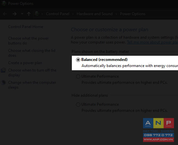
Task: Expand the chevron after Hardware and Sound
Action: 116,14
